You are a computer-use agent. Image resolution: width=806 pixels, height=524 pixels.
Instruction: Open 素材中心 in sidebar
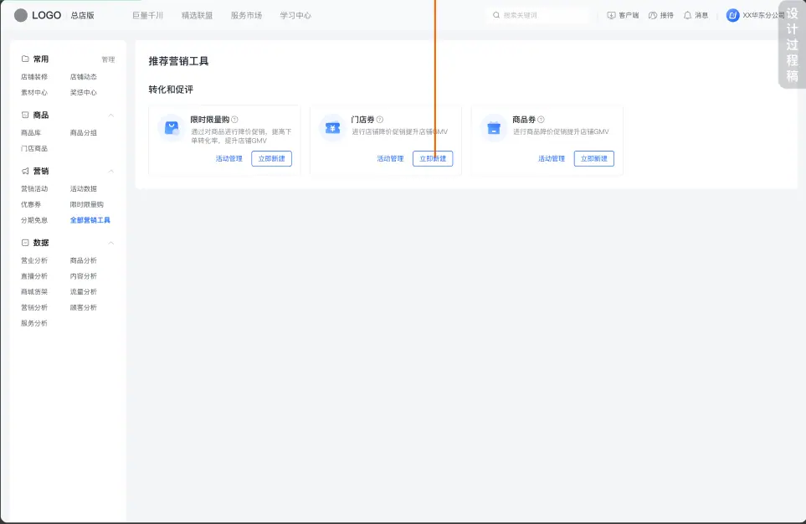34,93
